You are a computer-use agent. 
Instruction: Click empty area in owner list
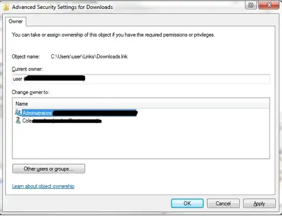[141, 142]
